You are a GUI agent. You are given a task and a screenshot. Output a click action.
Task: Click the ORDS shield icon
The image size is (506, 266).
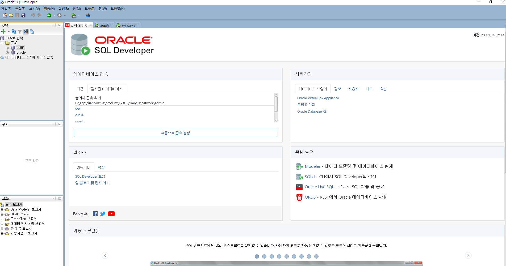299,197
